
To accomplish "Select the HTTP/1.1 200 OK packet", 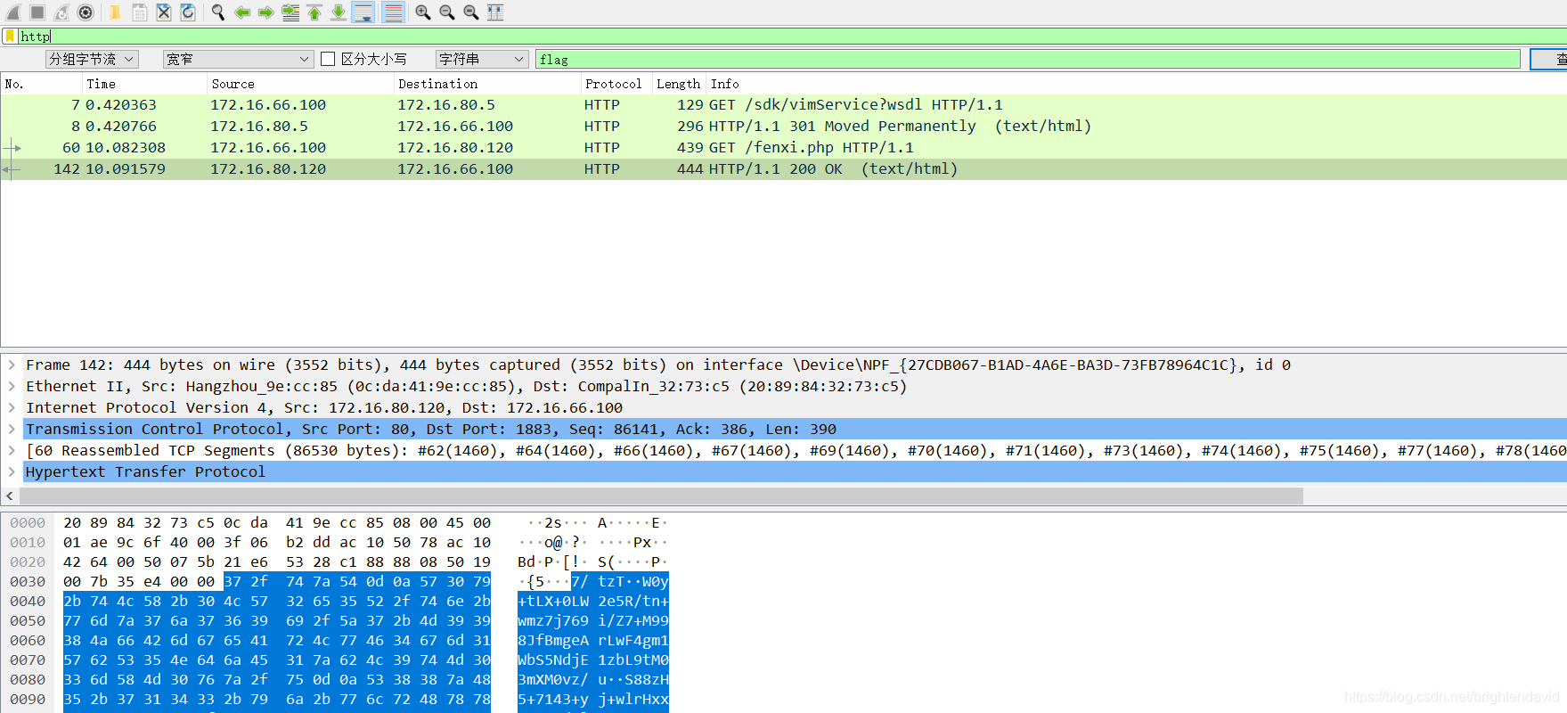I will (x=783, y=169).
